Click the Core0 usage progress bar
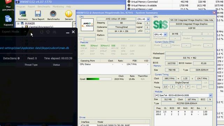Viewport: 224px width, 126px height. [99, 79]
